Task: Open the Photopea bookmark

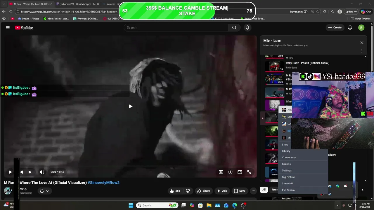Action: (86, 19)
